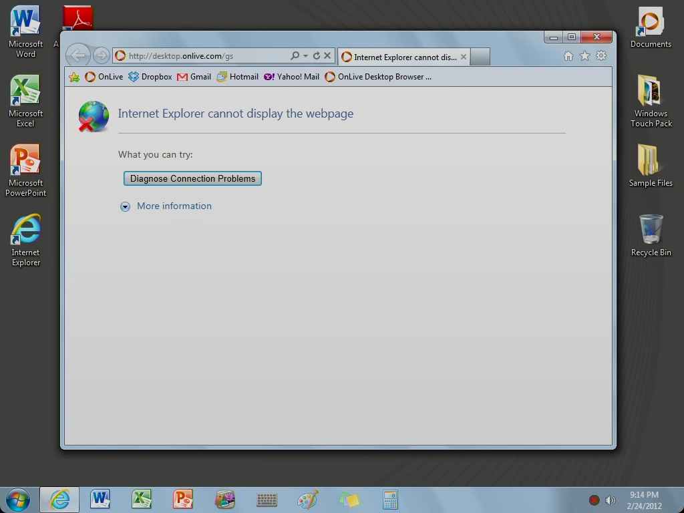Open the Windows Start menu

(18, 500)
